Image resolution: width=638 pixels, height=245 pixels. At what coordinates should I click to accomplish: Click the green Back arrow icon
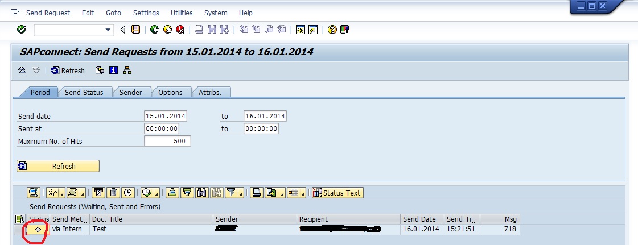point(154,29)
